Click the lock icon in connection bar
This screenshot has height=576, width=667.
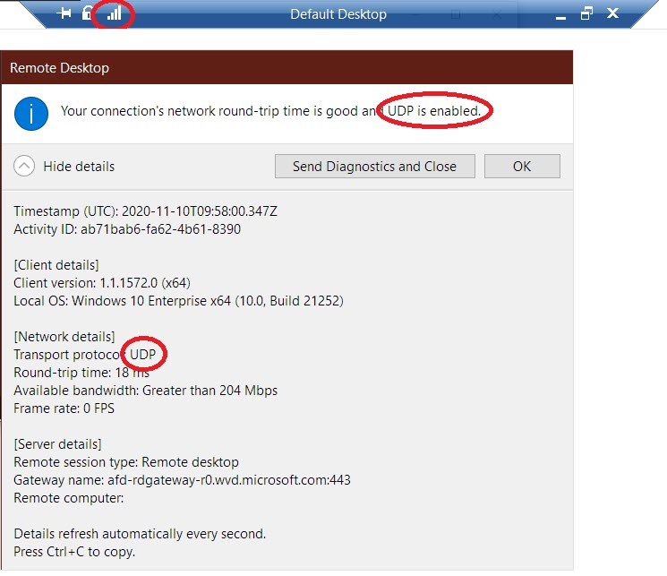click(87, 13)
